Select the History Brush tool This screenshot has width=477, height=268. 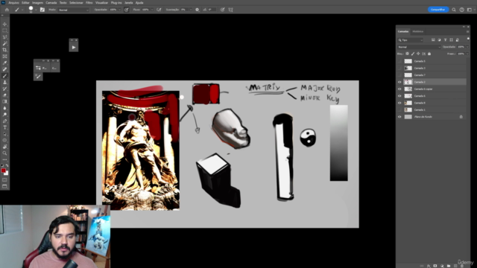[x=4, y=89]
